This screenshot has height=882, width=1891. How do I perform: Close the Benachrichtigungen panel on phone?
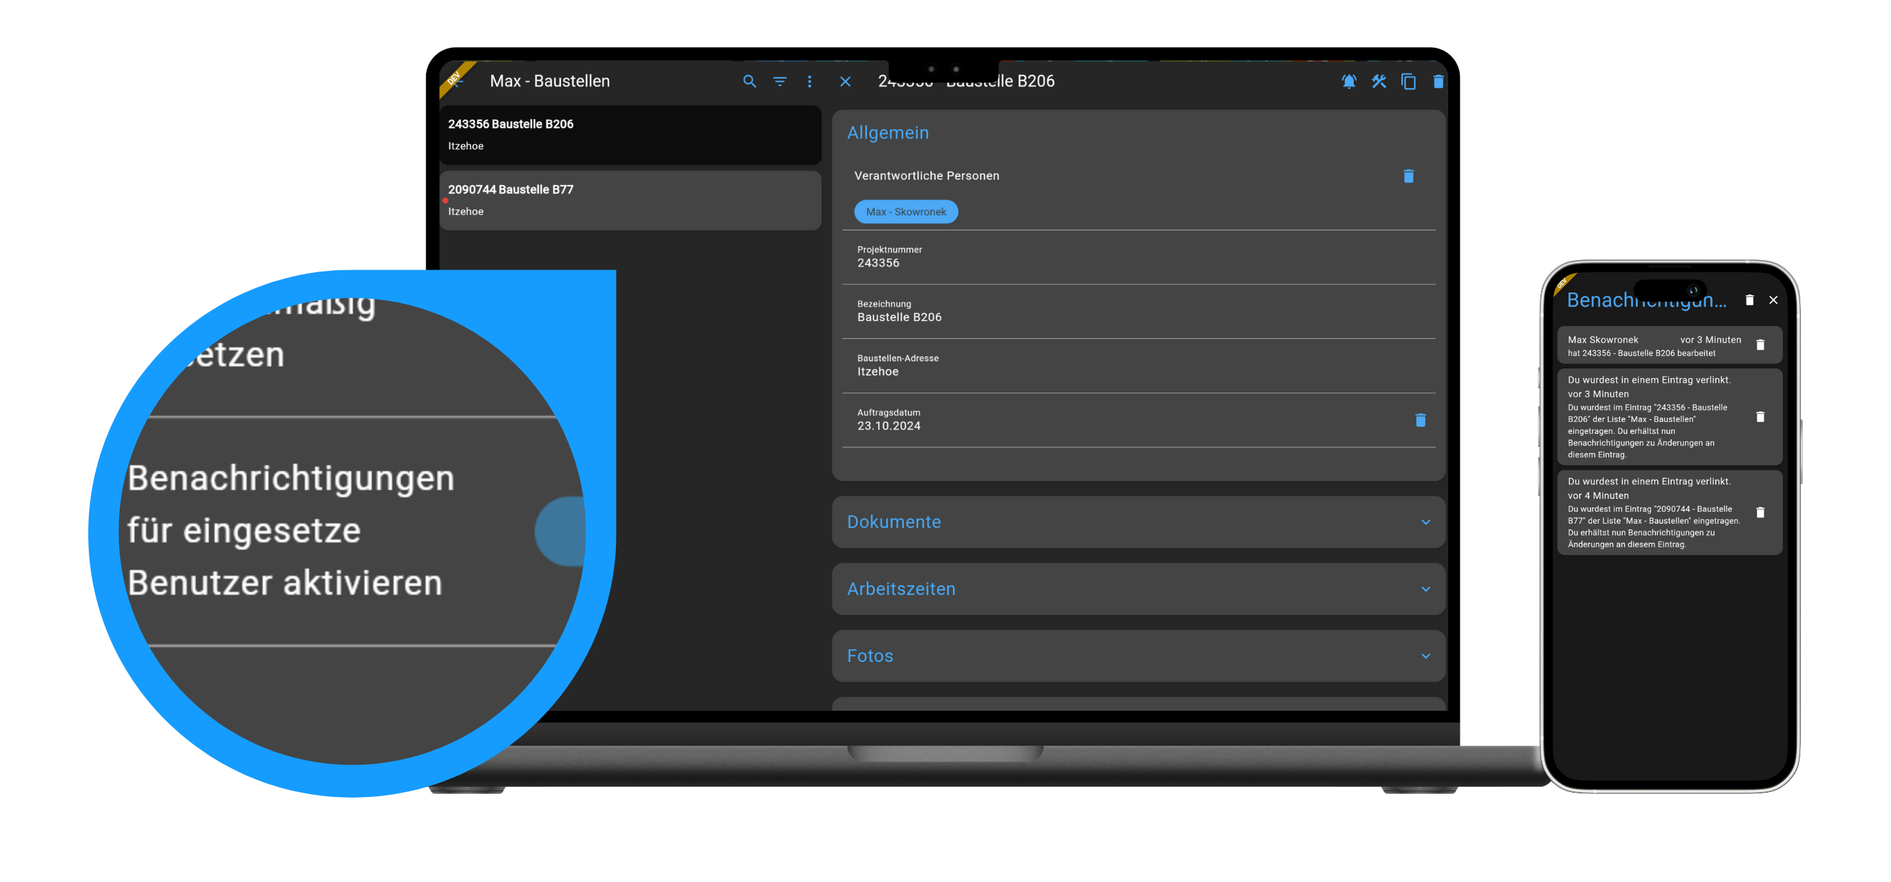tap(1774, 299)
